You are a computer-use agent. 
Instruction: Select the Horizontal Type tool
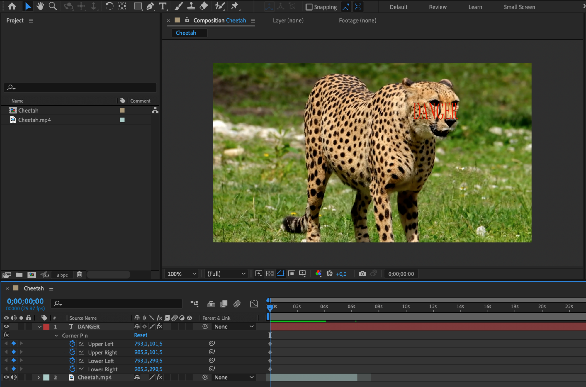163,6
